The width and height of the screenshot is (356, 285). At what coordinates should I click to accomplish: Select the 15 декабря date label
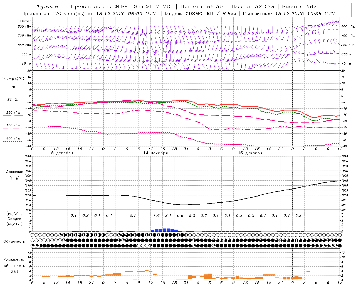point(250,153)
